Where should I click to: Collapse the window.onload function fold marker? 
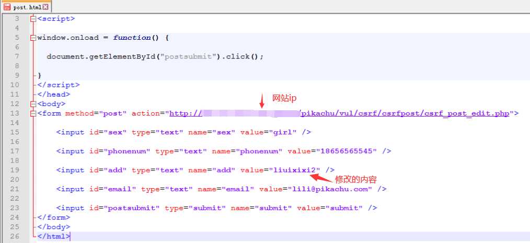[33, 38]
